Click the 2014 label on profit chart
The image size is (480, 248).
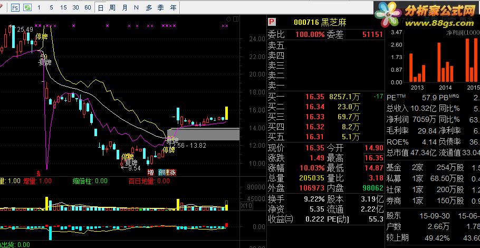tap(445, 88)
